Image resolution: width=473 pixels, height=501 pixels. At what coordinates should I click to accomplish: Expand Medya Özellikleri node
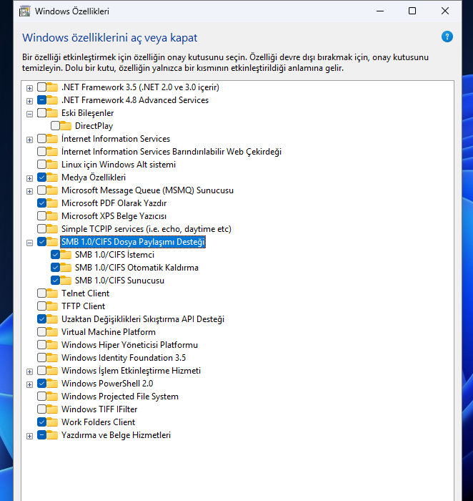[x=30, y=178]
